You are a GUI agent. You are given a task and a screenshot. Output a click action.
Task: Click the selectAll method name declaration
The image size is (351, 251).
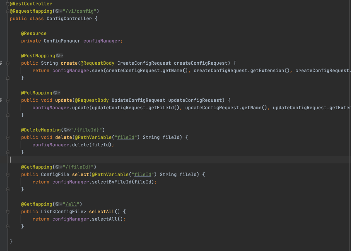[102, 212]
